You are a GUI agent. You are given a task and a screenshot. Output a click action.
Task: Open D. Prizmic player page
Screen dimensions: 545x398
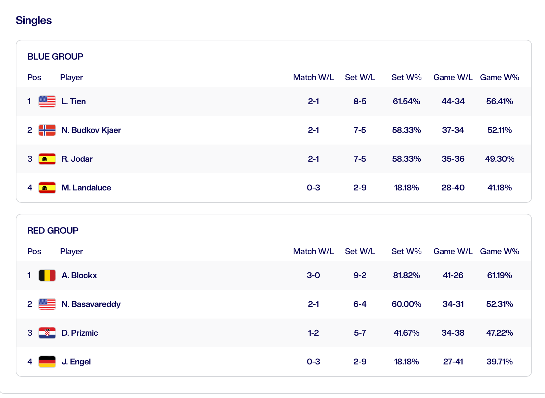coord(80,333)
